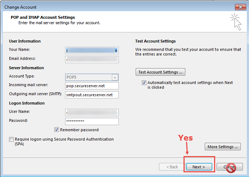
Task: Select the Password field
Action: tap(92, 121)
